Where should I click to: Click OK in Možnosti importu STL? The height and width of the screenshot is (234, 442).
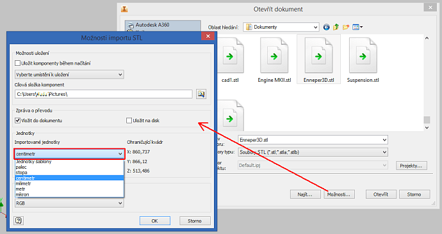tap(155, 221)
